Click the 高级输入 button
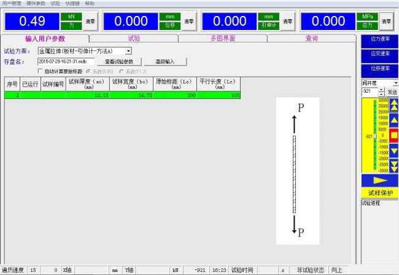This screenshot has height=275, width=399. [x=165, y=61]
